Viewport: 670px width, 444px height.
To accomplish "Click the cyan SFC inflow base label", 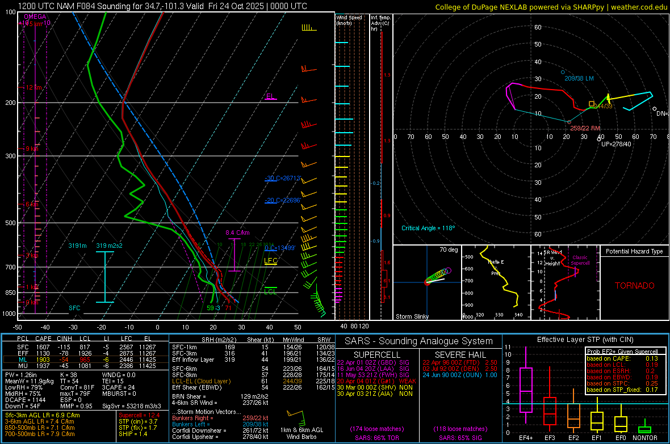I will [x=74, y=308].
